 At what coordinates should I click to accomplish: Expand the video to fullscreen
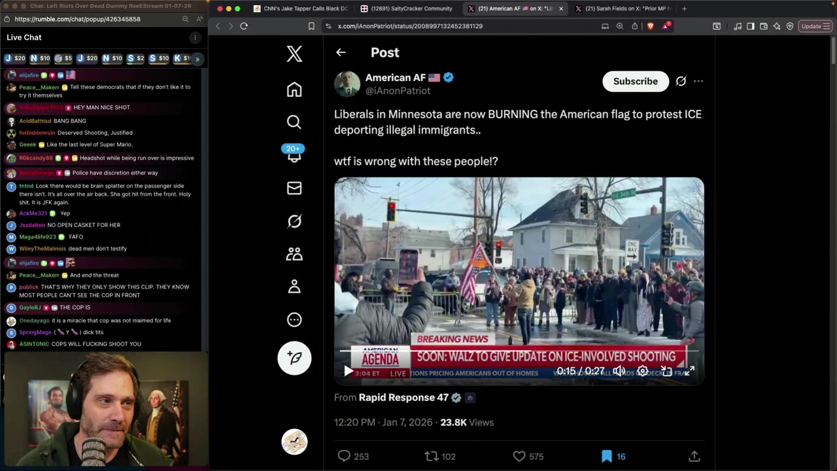(689, 371)
